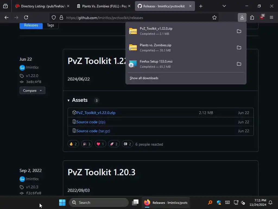Toggle heart reaction button
Image resolution: width=278 pixels, height=209 pixels.
tap(100, 144)
